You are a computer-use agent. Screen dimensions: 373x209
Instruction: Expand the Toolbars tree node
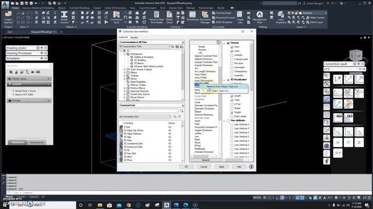[124, 75]
